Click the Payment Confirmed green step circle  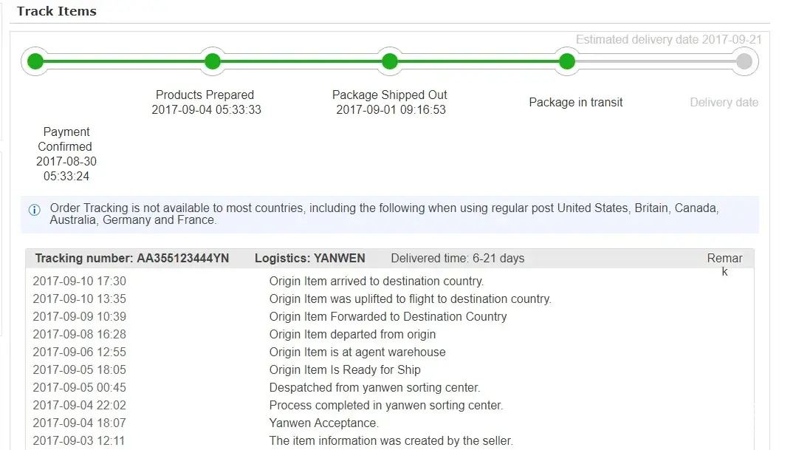(35, 61)
